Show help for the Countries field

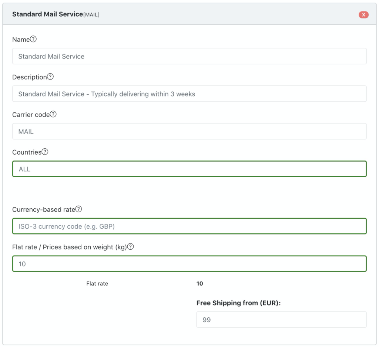pos(45,152)
